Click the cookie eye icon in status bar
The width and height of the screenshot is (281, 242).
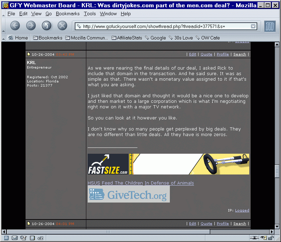click(x=263, y=238)
